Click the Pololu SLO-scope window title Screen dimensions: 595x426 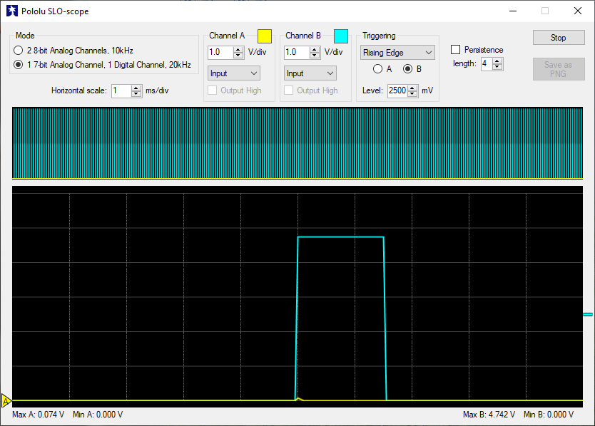(55, 11)
